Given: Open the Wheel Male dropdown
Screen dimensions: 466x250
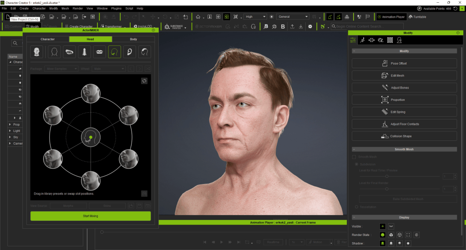Looking at the screenshot, I should (x=108, y=69).
